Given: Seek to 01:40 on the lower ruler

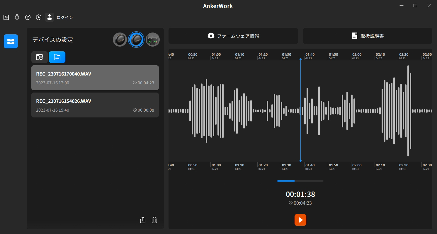Looking at the screenshot, I should pyautogui.click(x=310, y=165).
